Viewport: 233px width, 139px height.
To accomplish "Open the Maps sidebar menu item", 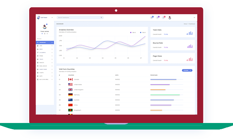I will tap(45, 76).
